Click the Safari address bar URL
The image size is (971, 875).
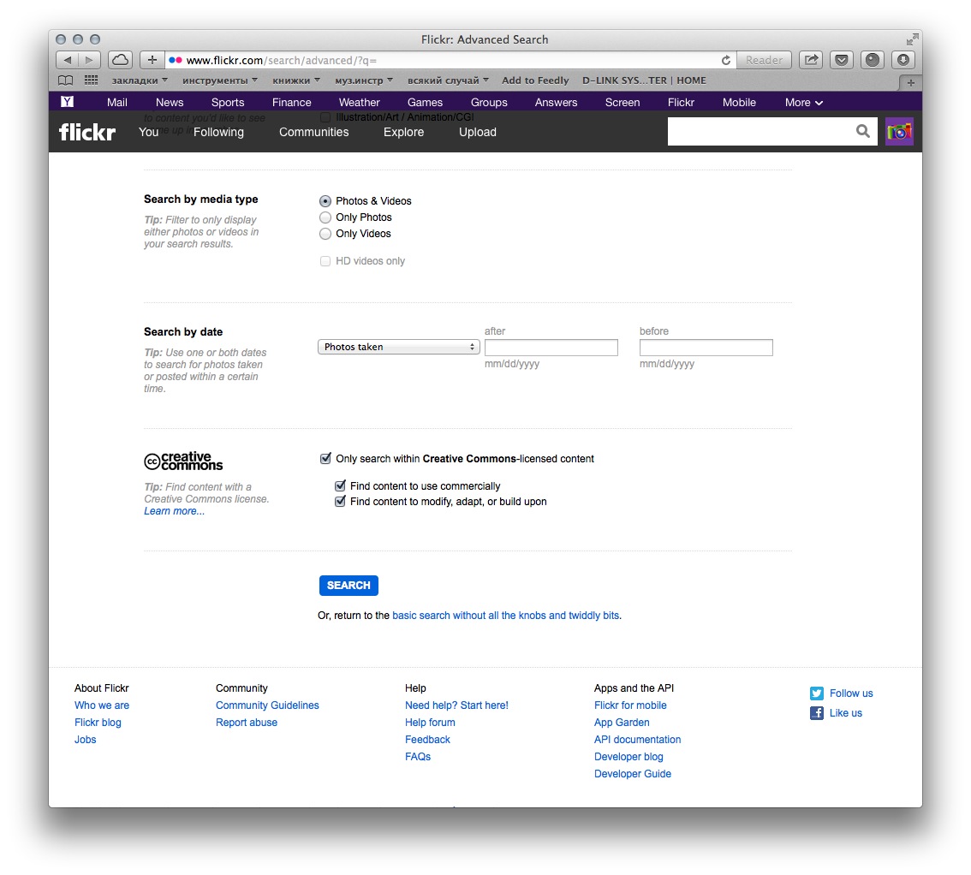(282, 61)
